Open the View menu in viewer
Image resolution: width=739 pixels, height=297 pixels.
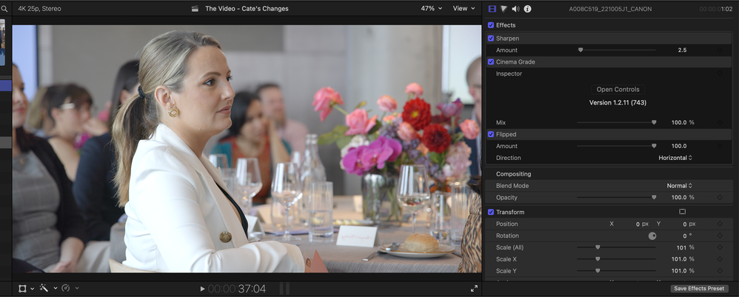[x=464, y=9]
